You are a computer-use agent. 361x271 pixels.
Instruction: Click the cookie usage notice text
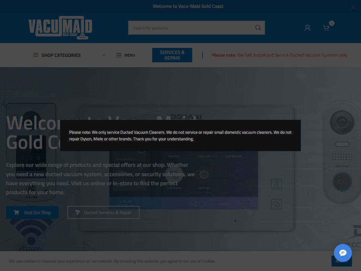[113, 261]
